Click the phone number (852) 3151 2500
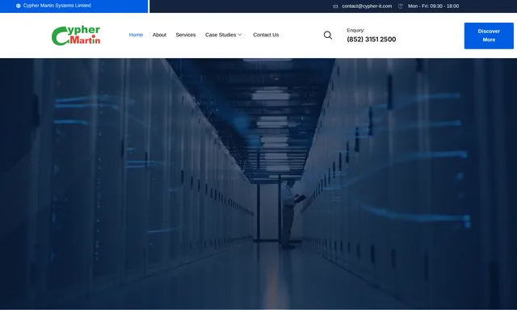The width and height of the screenshot is (517, 310). pyautogui.click(x=372, y=40)
